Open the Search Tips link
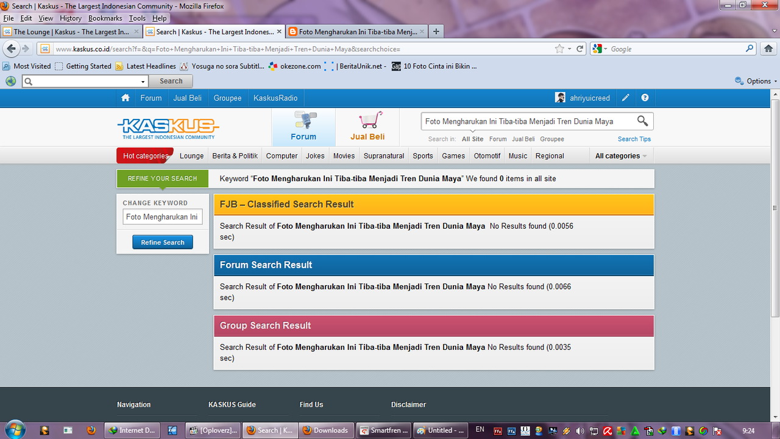The height and width of the screenshot is (439, 780). coord(634,139)
